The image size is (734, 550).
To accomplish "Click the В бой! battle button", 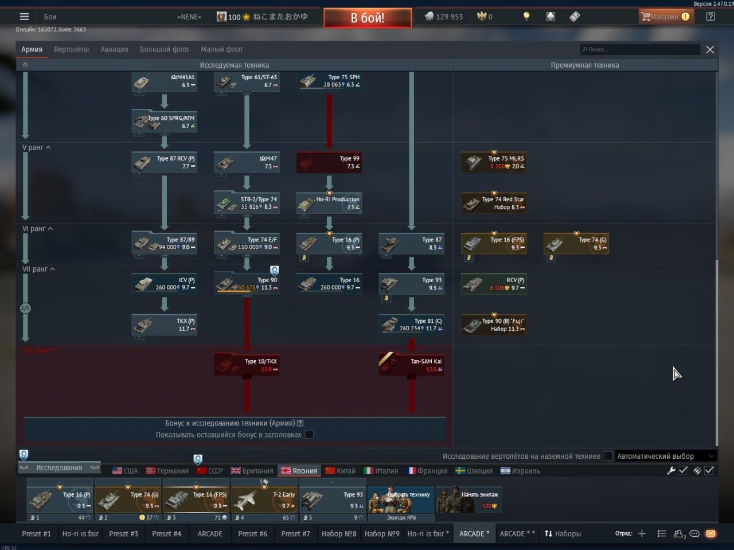I will point(368,18).
